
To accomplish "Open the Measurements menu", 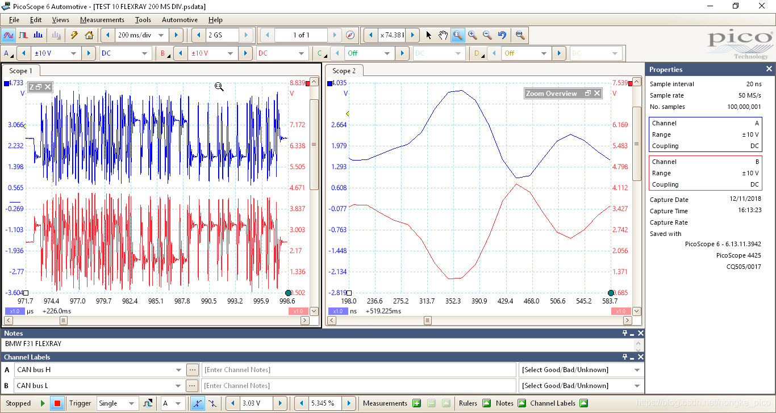I will click(x=102, y=20).
